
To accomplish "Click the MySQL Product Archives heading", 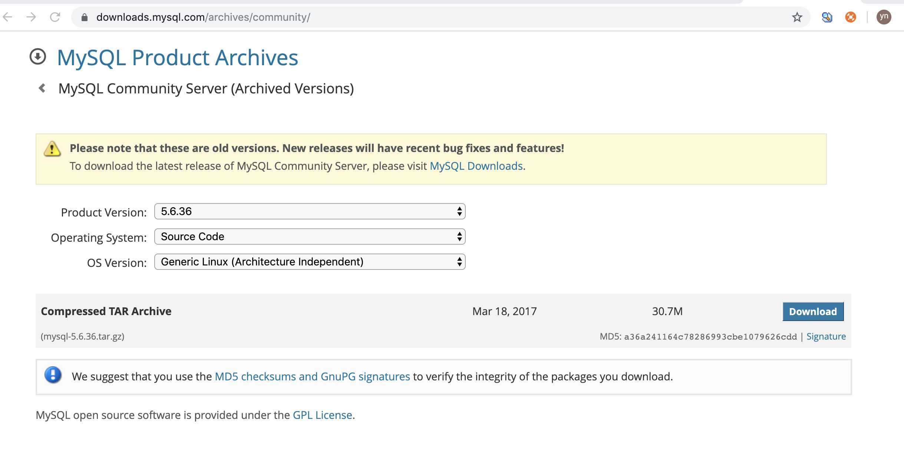I will 178,57.
